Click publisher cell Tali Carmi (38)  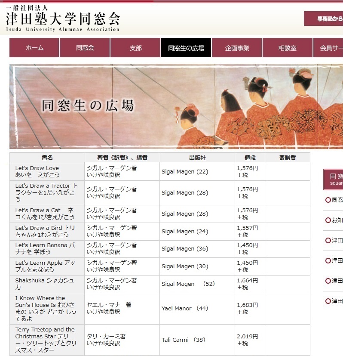(x=197, y=340)
